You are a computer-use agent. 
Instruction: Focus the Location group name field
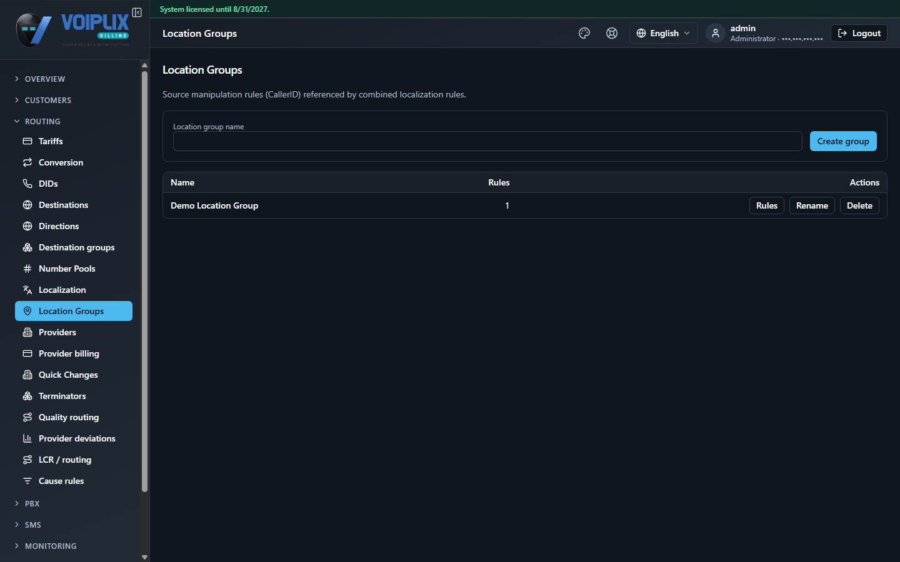pos(487,141)
